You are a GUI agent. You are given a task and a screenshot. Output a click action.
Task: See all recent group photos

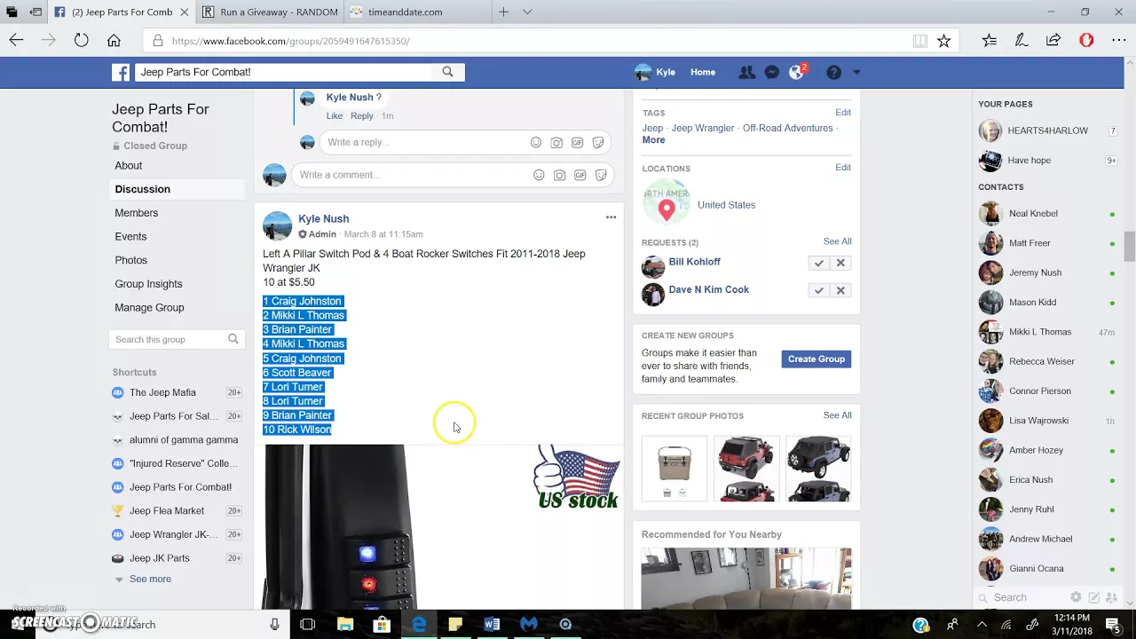[x=837, y=415]
